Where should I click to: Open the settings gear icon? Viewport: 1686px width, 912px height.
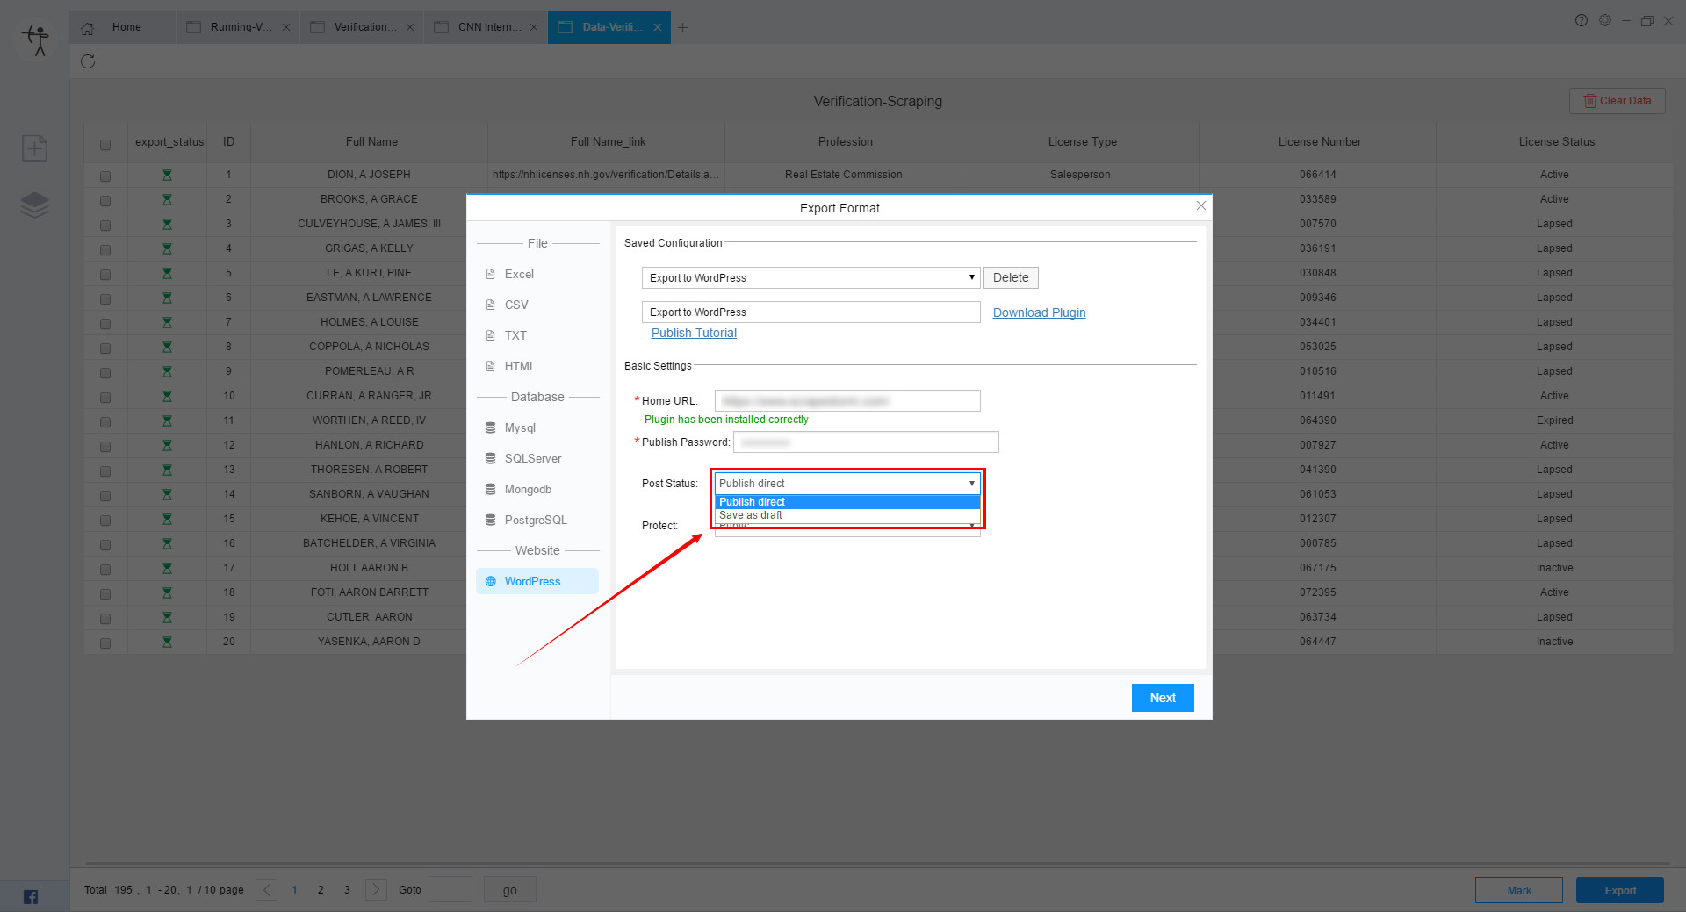click(x=1605, y=20)
